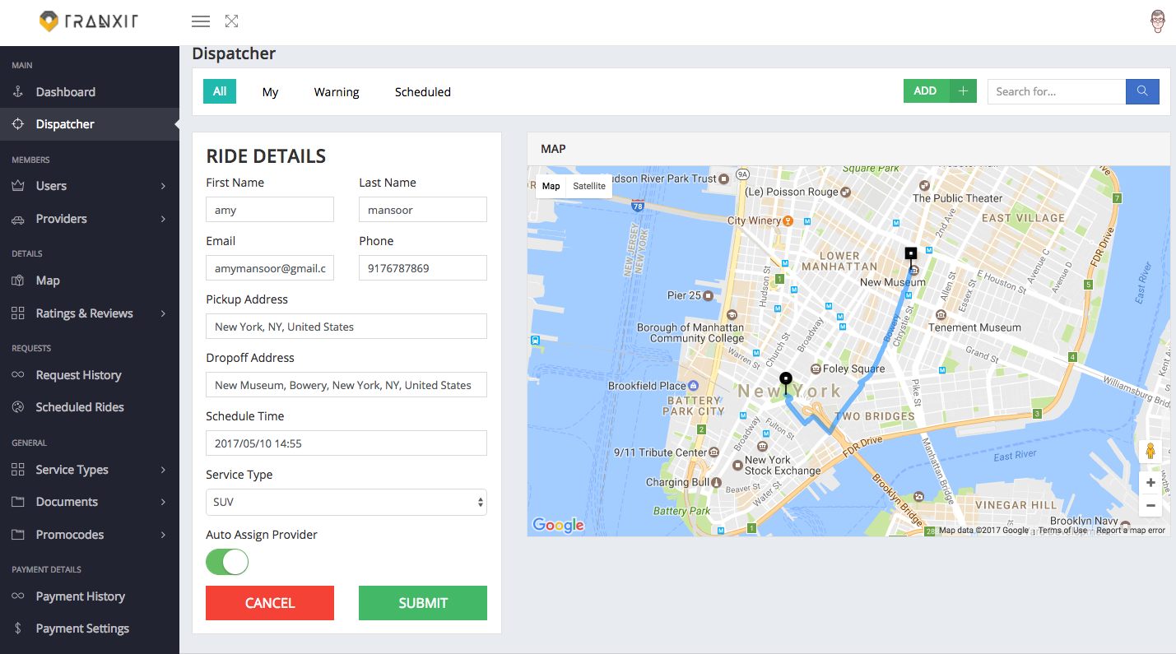Click the Payment Settings dollar icon

point(17,628)
